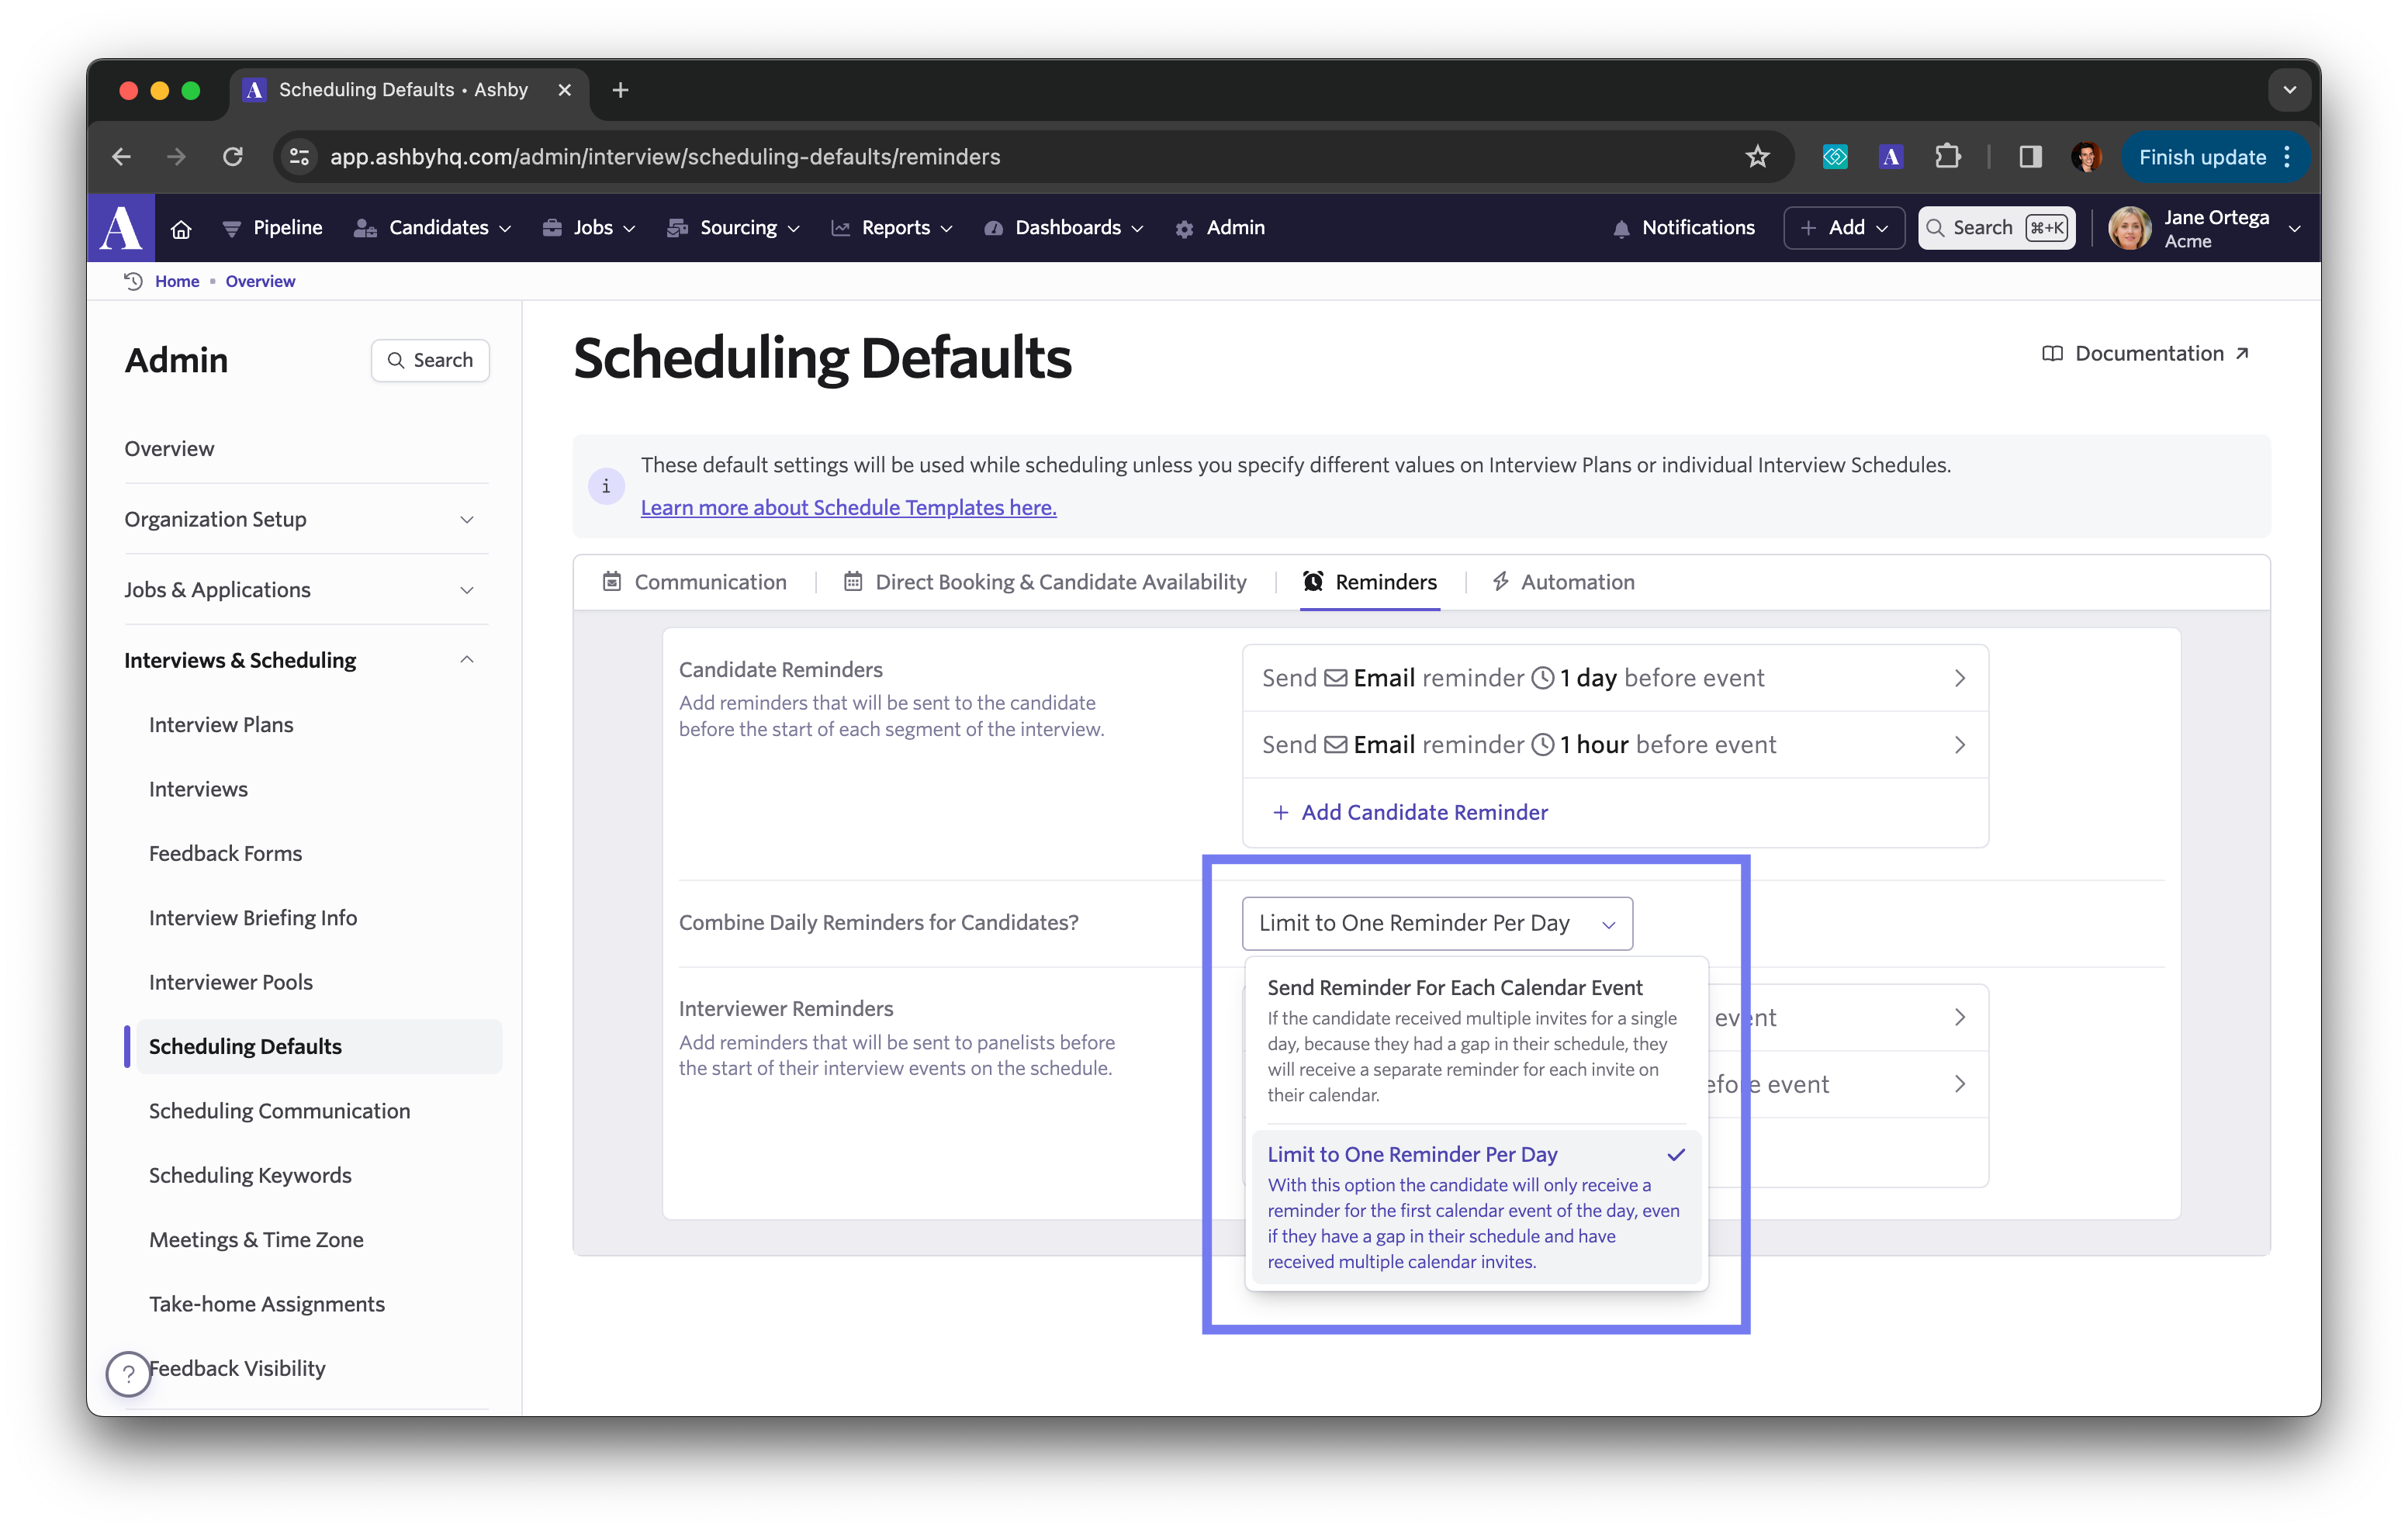Image resolution: width=2408 pixels, height=1531 pixels.
Task: Bookmark this page with star icon
Action: pos(1757,157)
